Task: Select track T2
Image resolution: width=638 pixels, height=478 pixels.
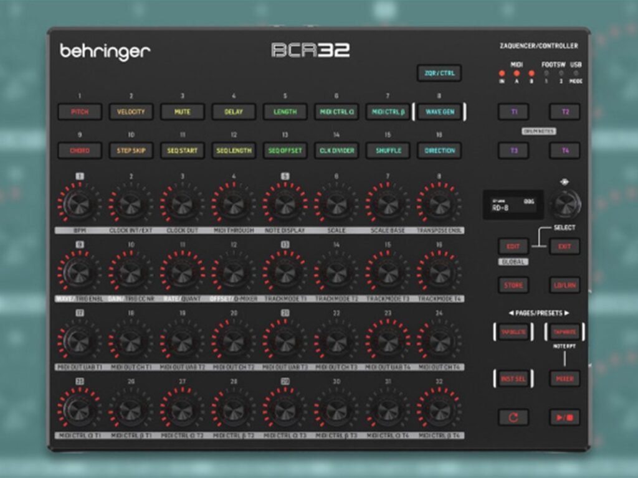Action: point(564,112)
